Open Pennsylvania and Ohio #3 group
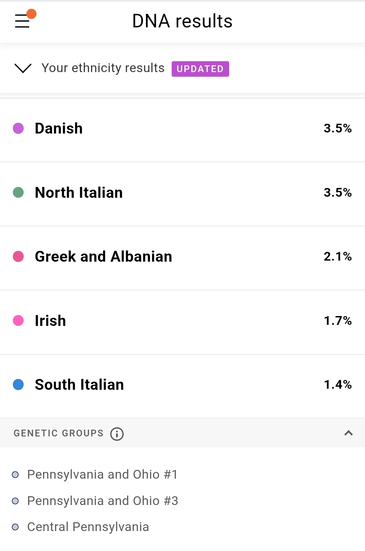The height and width of the screenshot is (551, 365). pyautogui.click(x=102, y=501)
